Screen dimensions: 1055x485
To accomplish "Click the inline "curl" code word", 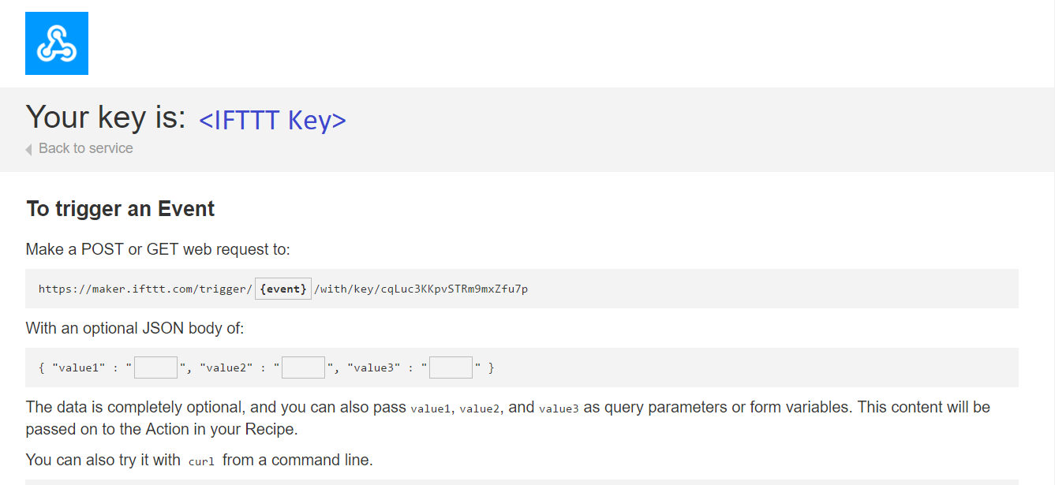I will coord(201,461).
